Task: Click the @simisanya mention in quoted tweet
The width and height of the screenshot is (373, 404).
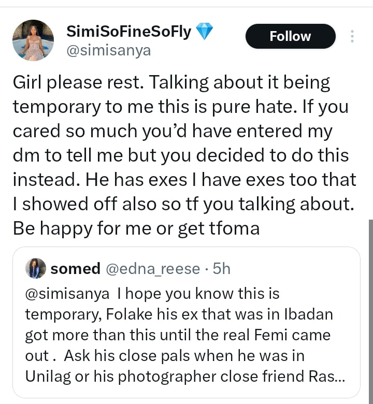Action: (x=67, y=294)
